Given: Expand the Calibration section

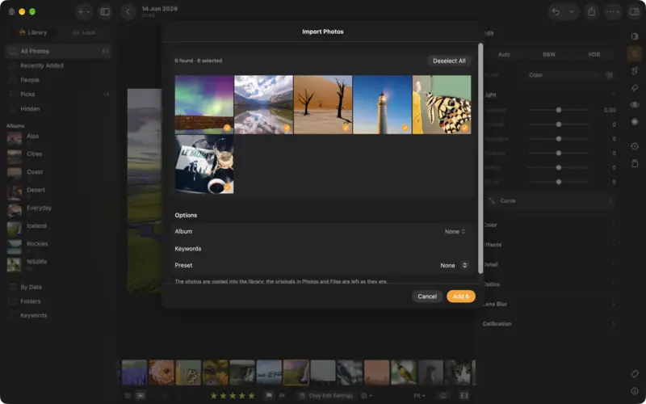Looking at the screenshot, I should point(549,324).
